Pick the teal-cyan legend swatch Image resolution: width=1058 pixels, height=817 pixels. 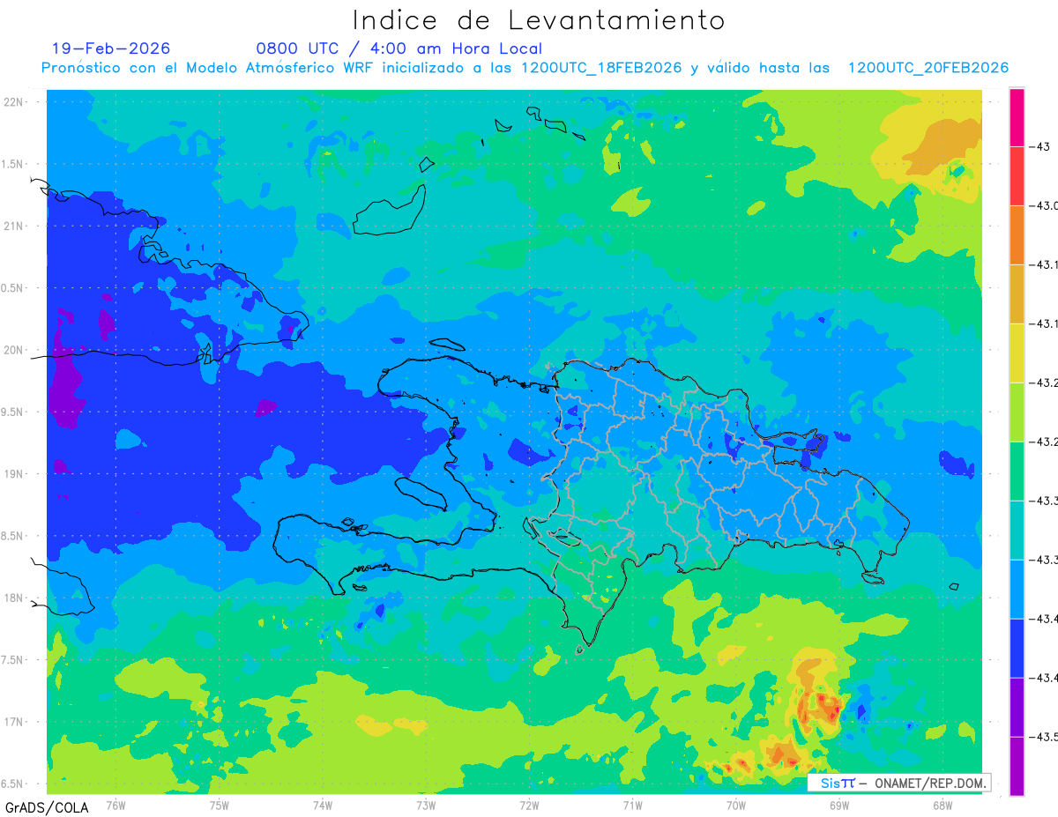coord(1017,531)
